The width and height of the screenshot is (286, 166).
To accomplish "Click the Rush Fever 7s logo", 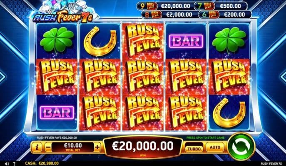I will pos(63,17).
